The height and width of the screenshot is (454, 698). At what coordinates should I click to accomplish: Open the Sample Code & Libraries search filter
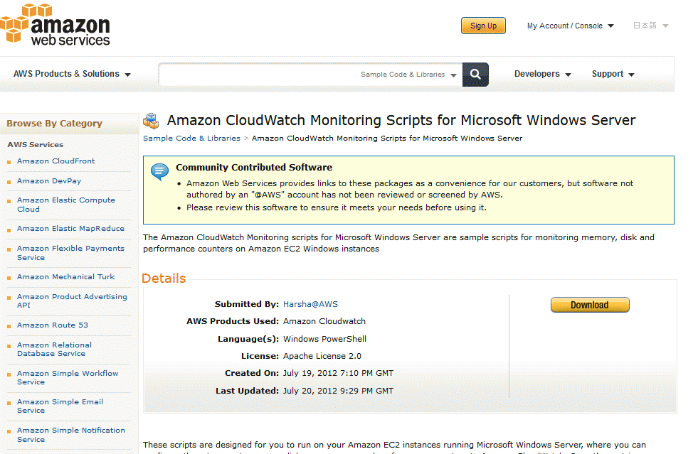(408, 75)
